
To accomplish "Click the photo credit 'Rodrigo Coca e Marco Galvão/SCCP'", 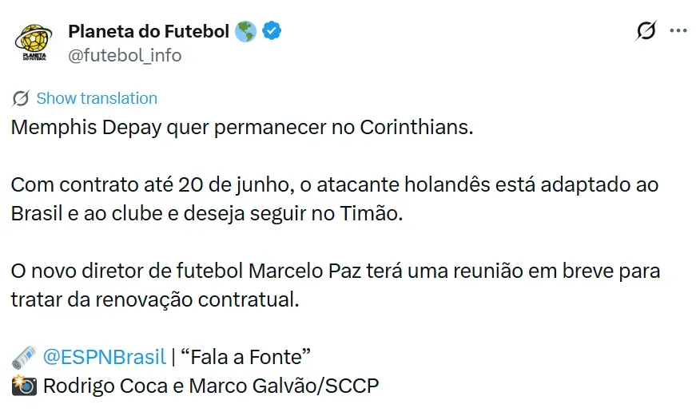I will [x=211, y=386].
